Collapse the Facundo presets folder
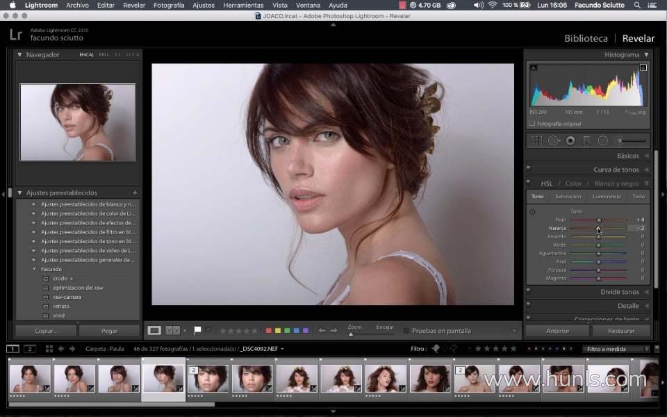 pos(34,269)
